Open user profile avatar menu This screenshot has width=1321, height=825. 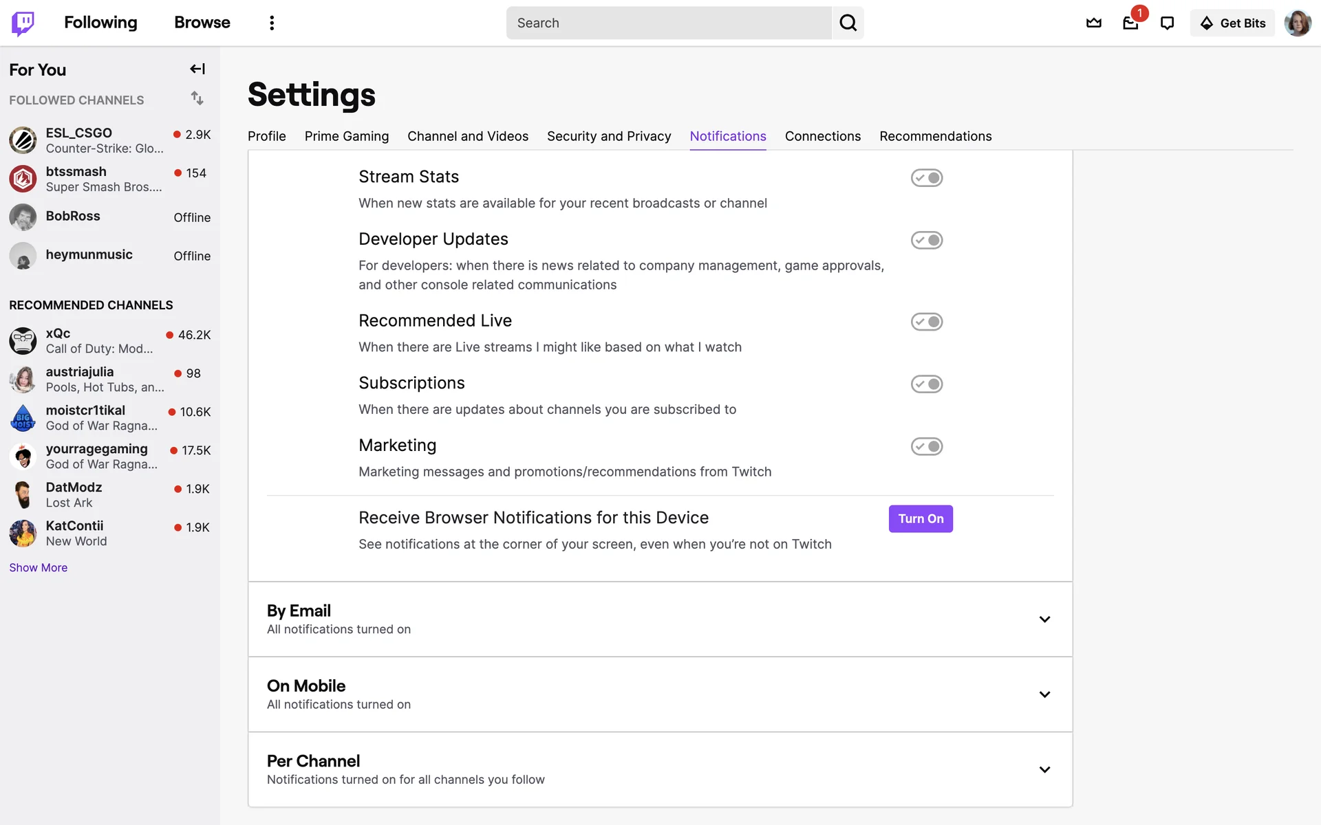(x=1297, y=23)
